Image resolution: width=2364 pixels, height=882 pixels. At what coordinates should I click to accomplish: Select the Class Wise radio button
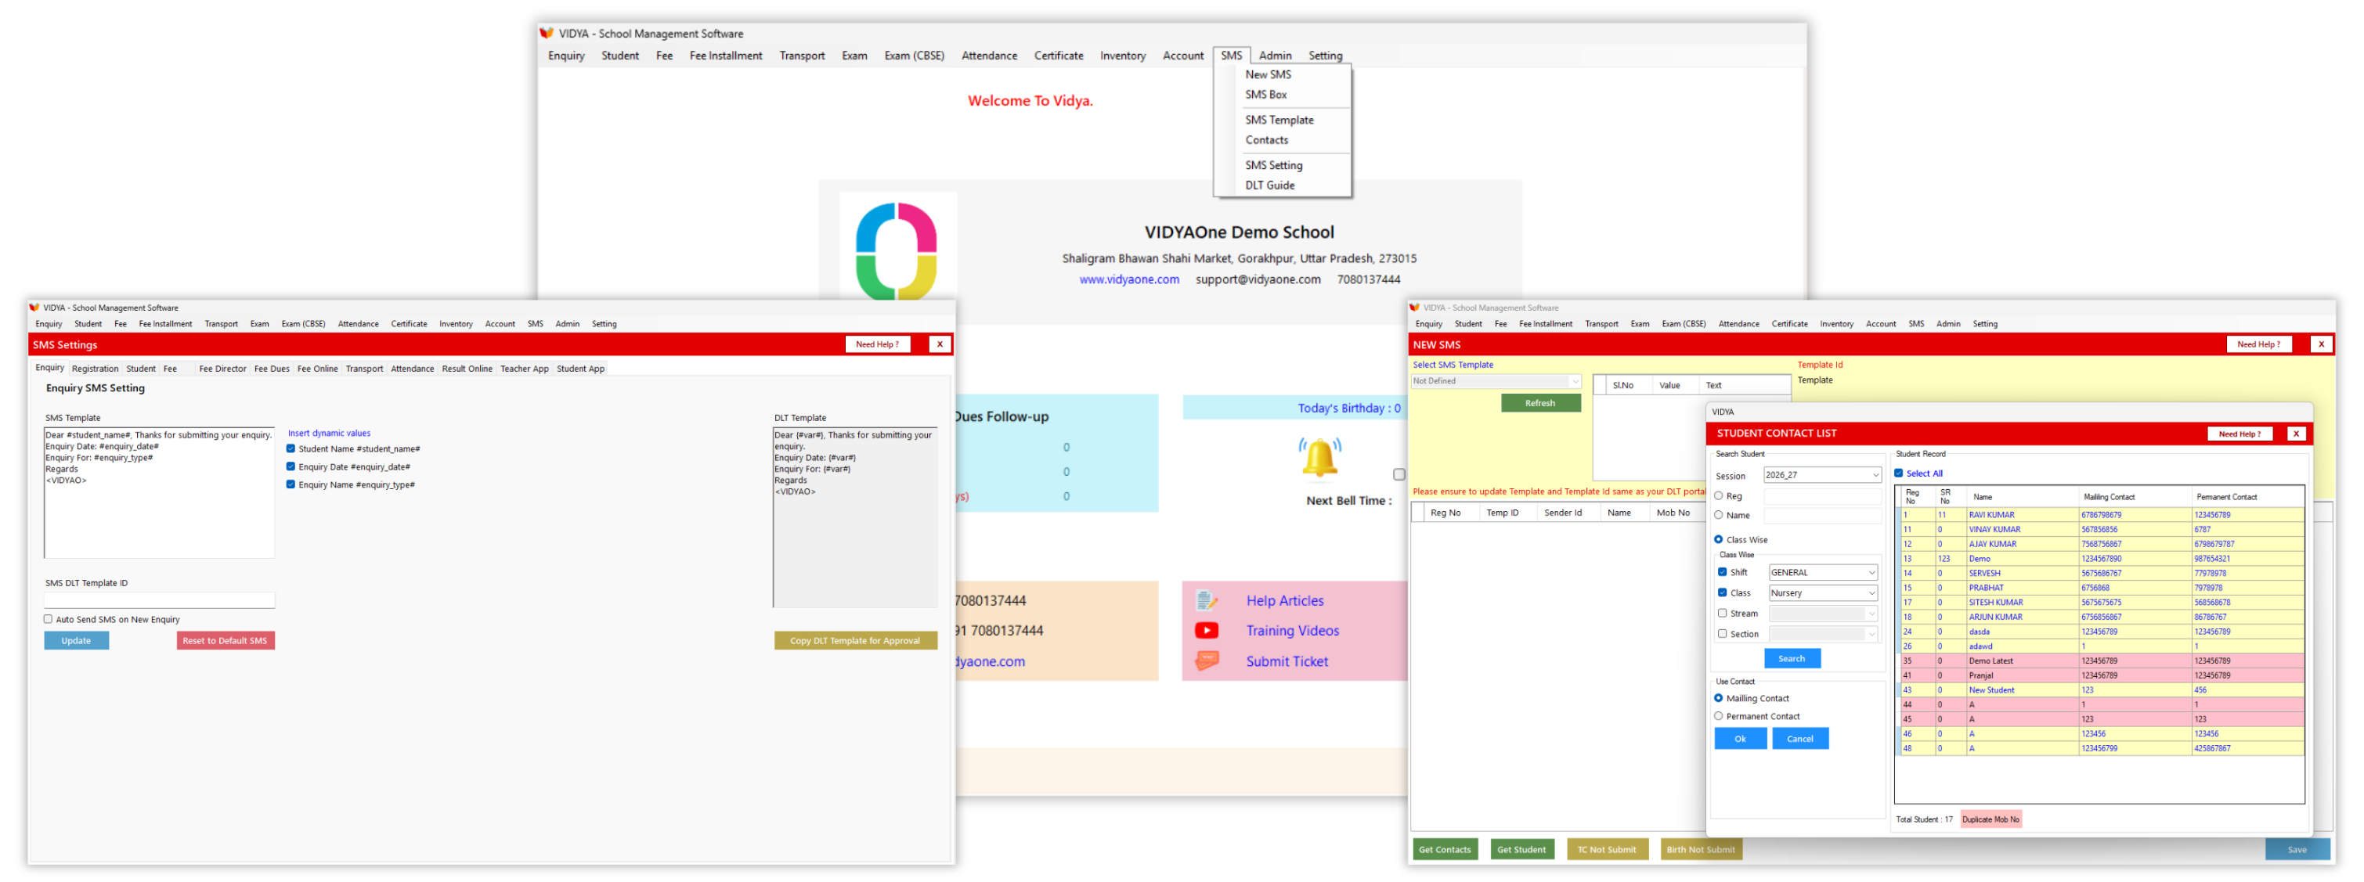tap(1719, 540)
